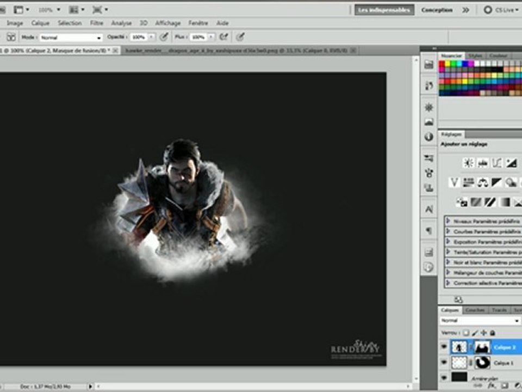Add a Photo Filter adjustment
Viewport: 522px width, 392px height.
[x=511, y=182]
